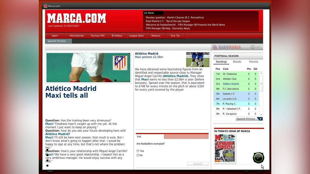The image size is (310, 174).
Task: Select Athletic Club in the standings
Action: point(236,79)
